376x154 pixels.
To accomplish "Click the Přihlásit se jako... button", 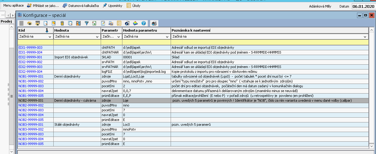I will (x=43, y=6).
